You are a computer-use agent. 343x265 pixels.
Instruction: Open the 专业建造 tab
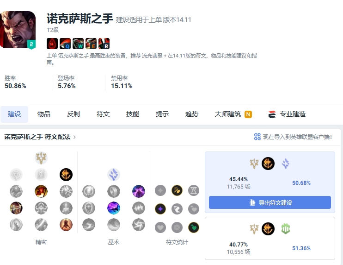287,114
